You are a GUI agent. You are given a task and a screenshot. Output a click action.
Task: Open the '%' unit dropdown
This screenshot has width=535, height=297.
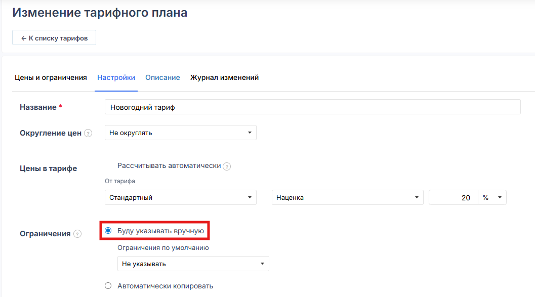click(x=492, y=197)
